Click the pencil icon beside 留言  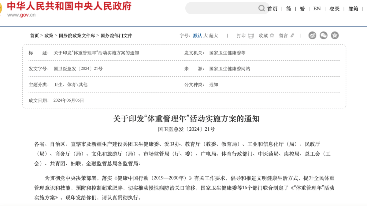(x=292, y=35)
